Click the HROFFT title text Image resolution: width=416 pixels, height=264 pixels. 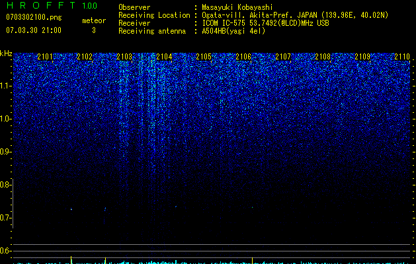[x=41, y=5]
